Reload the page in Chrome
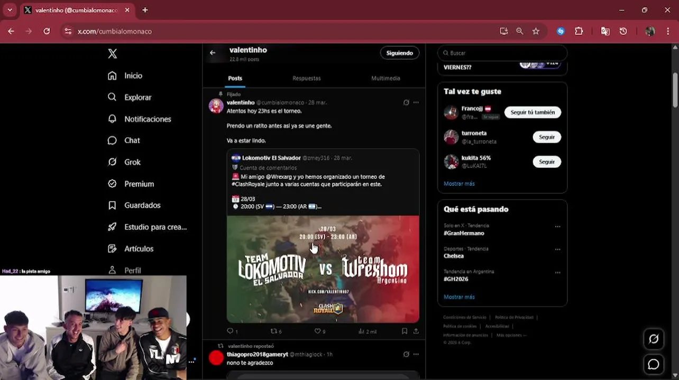 (47, 31)
